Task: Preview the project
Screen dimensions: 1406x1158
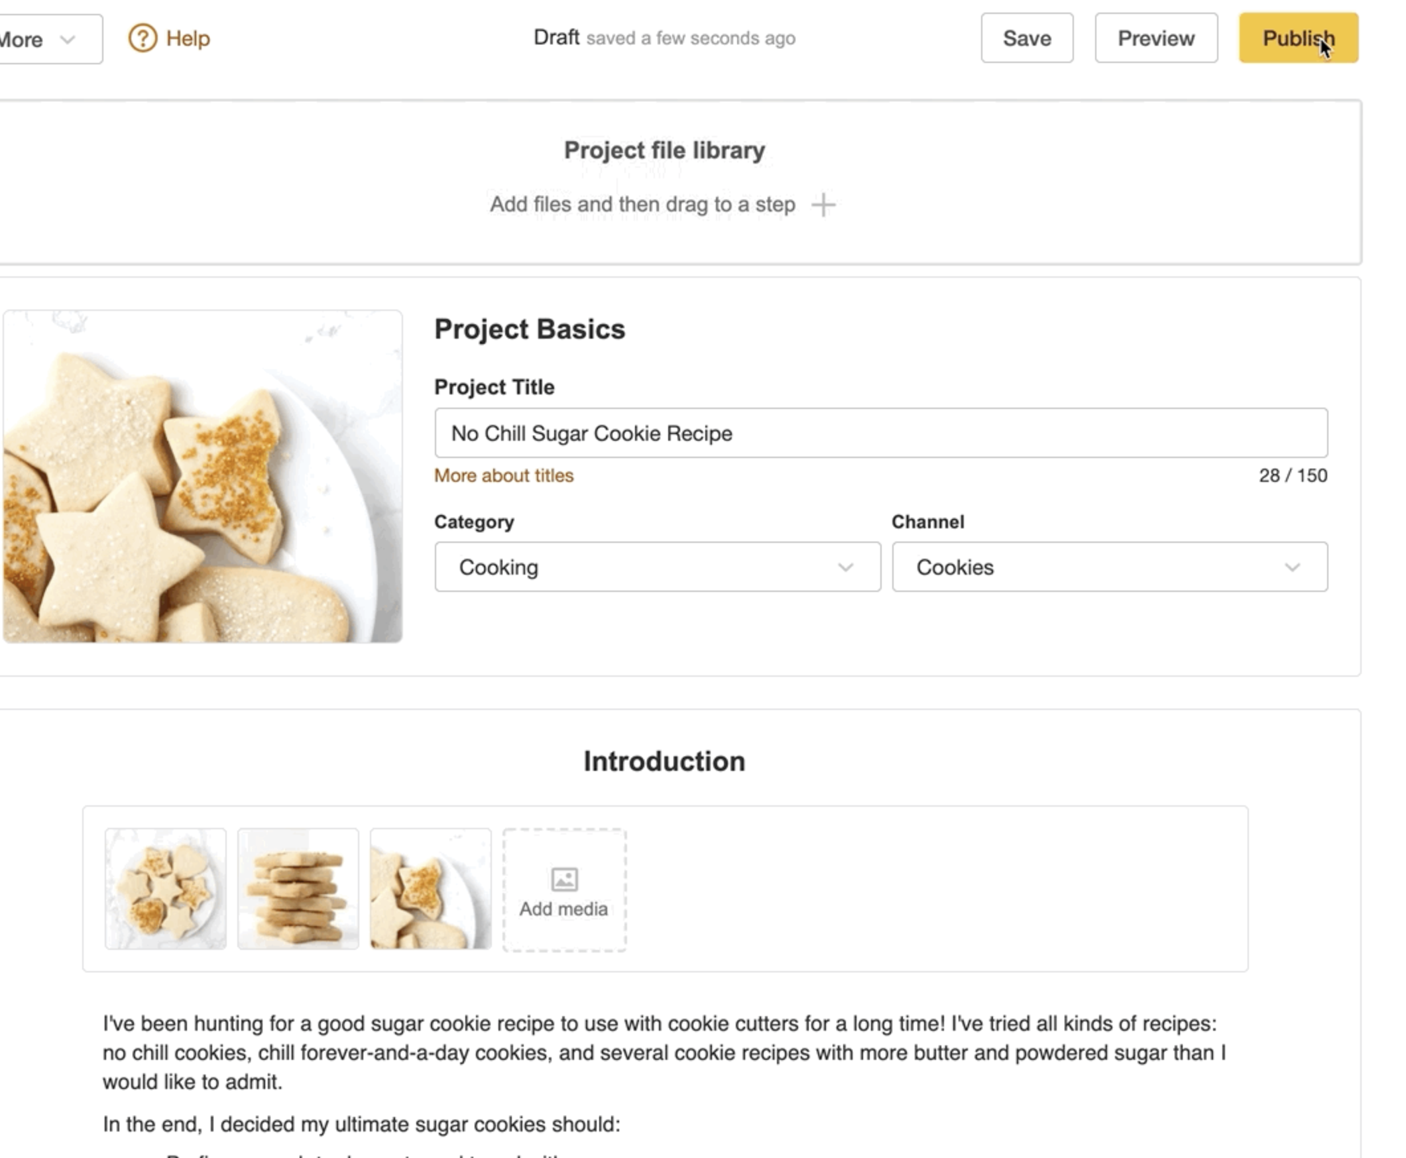Action: (1155, 38)
